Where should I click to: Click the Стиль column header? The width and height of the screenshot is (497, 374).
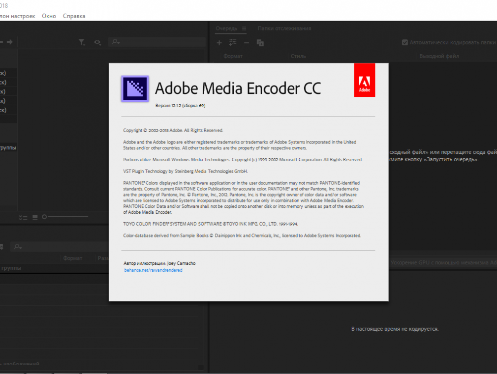[298, 56]
